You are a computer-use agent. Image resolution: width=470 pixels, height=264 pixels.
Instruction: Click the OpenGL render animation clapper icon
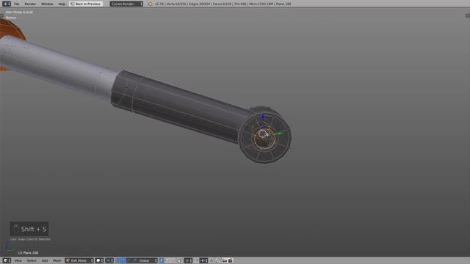pos(231,261)
